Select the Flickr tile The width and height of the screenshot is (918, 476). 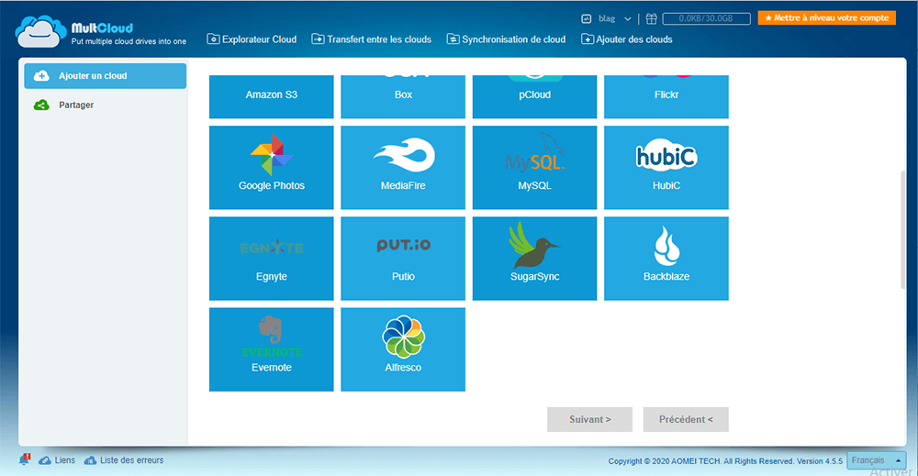click(x=666, y=96)
